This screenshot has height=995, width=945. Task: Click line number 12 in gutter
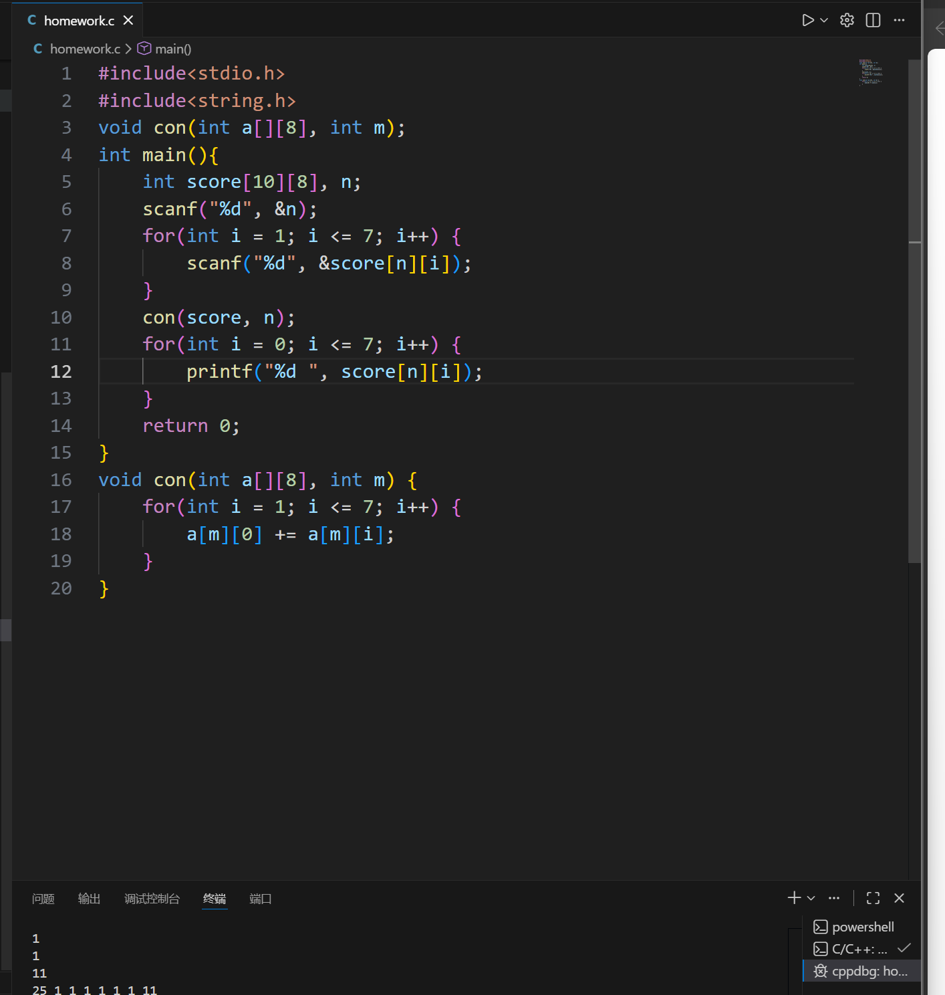(61, 372)
